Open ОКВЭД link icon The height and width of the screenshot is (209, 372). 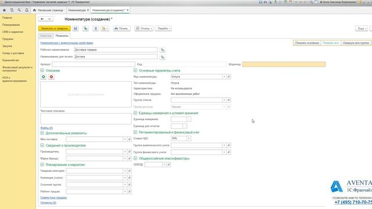pyautogui.click(x=169, y=164)
